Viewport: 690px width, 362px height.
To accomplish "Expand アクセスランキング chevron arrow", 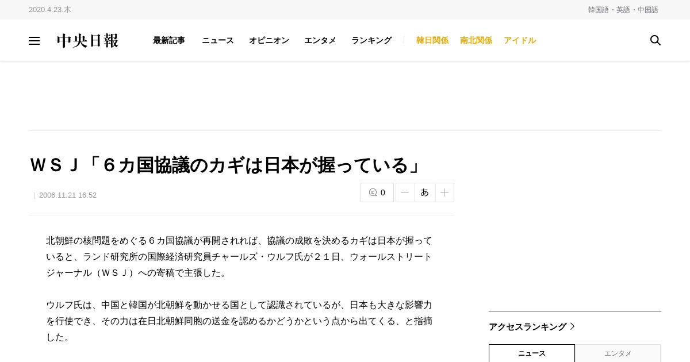I will click(x=572, y=326).
